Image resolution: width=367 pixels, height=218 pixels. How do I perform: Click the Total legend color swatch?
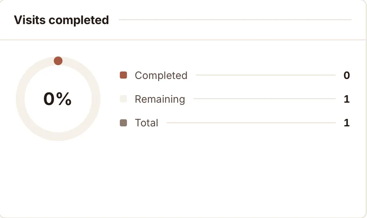123,123
